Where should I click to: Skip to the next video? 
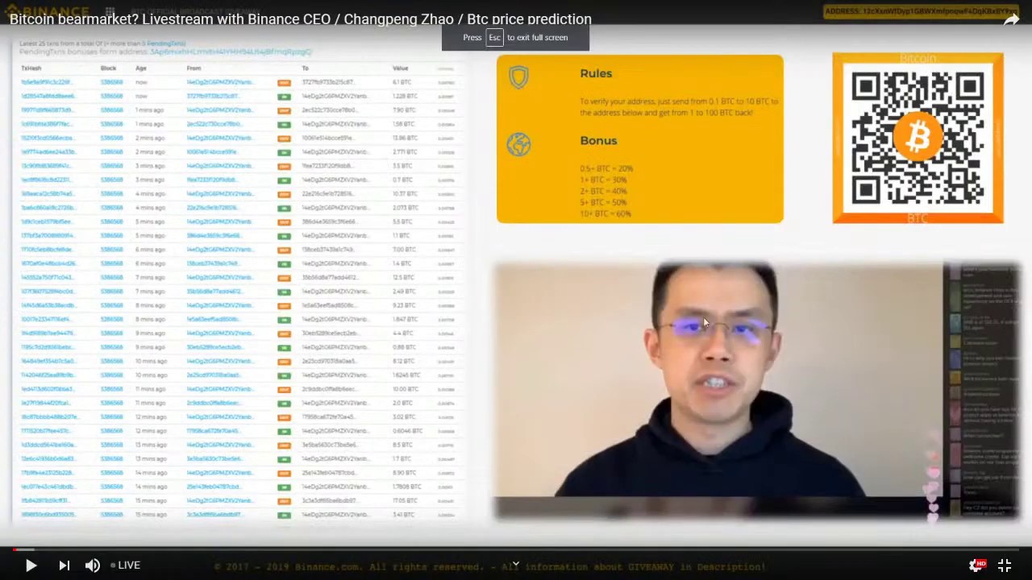64,565
